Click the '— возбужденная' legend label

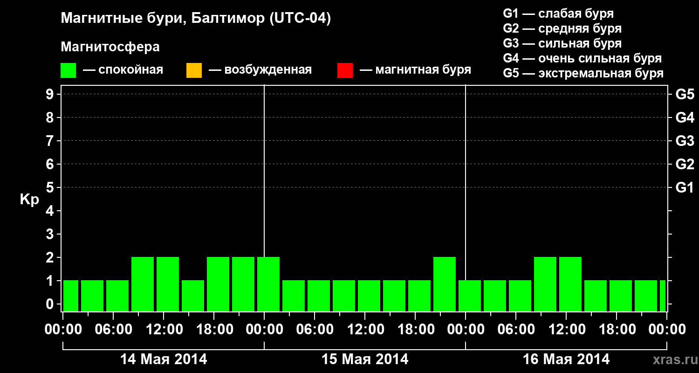pyautogui.click(x=260, y=70)
